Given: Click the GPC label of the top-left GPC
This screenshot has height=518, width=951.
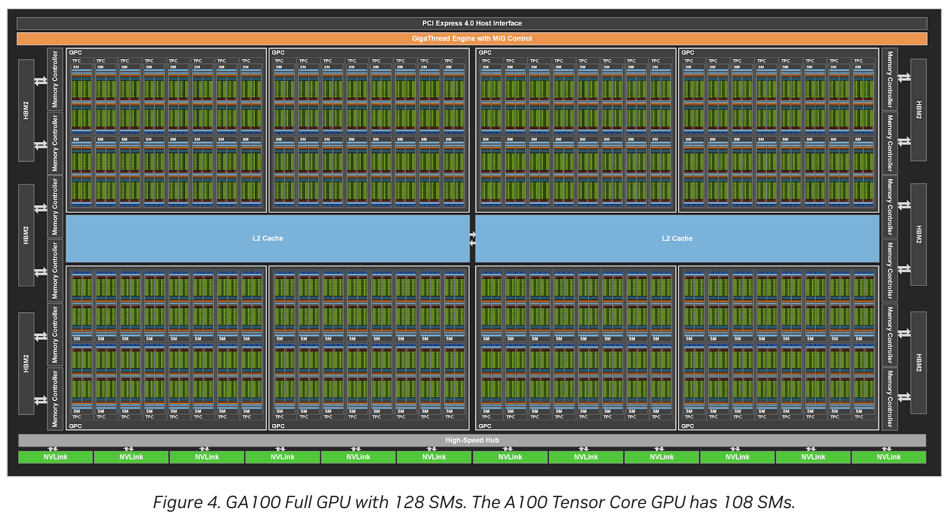Looking at the screenshot, I should click(75, 53).
